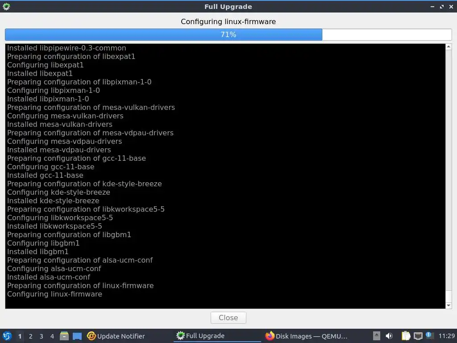Viewport: 457px width, 343px height.
Task: Click 'Installed mesa-vulkan-drivers' log line
Action: [60, 124]
